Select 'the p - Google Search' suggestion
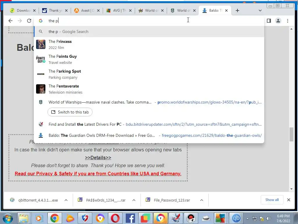 tap(149, 32)
